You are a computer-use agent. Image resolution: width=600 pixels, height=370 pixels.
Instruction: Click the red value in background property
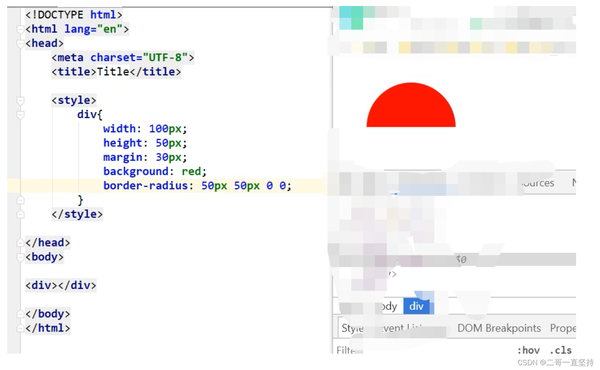(x=191, y=171)
